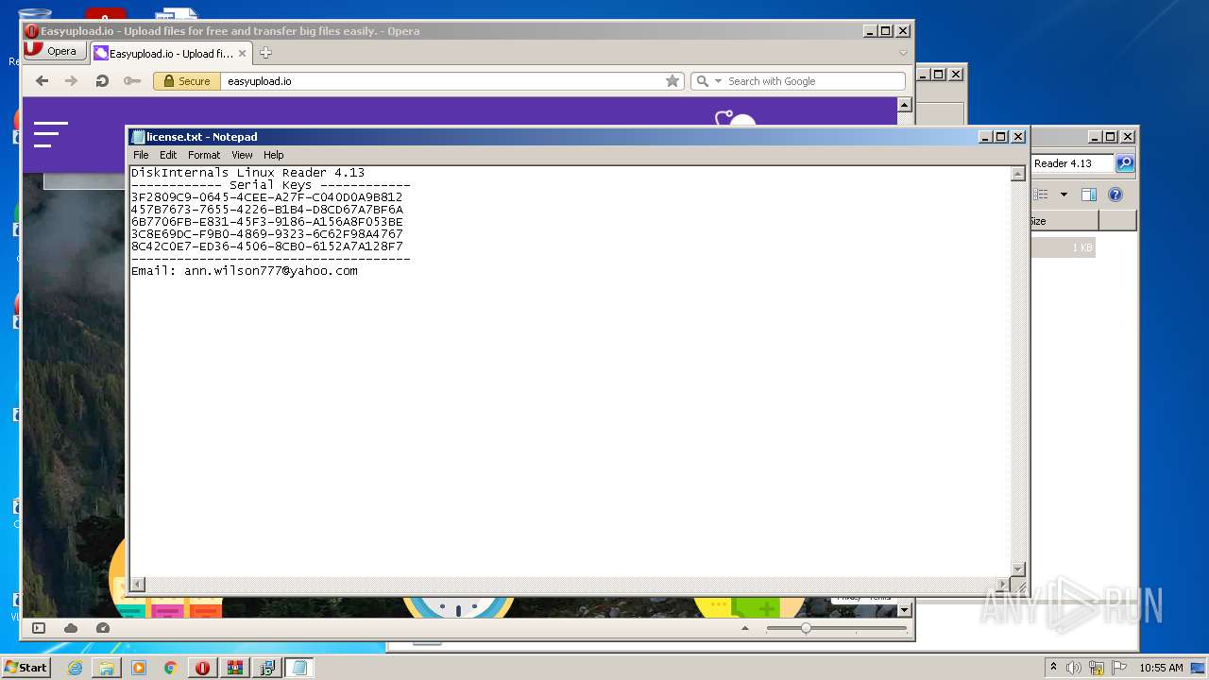1209x680 pixels.
Task: Open volume control in system tray
Action: pyautogui.click(x=1074, y=668)
